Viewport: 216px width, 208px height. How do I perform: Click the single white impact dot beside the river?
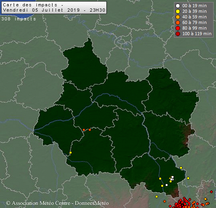click(166, 185)
